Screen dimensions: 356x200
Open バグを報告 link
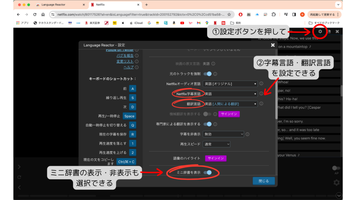pyautogui.click(x=125, y=56)
